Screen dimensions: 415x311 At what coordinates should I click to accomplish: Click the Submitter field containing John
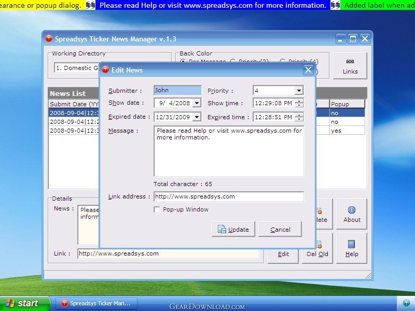[177, 90]
